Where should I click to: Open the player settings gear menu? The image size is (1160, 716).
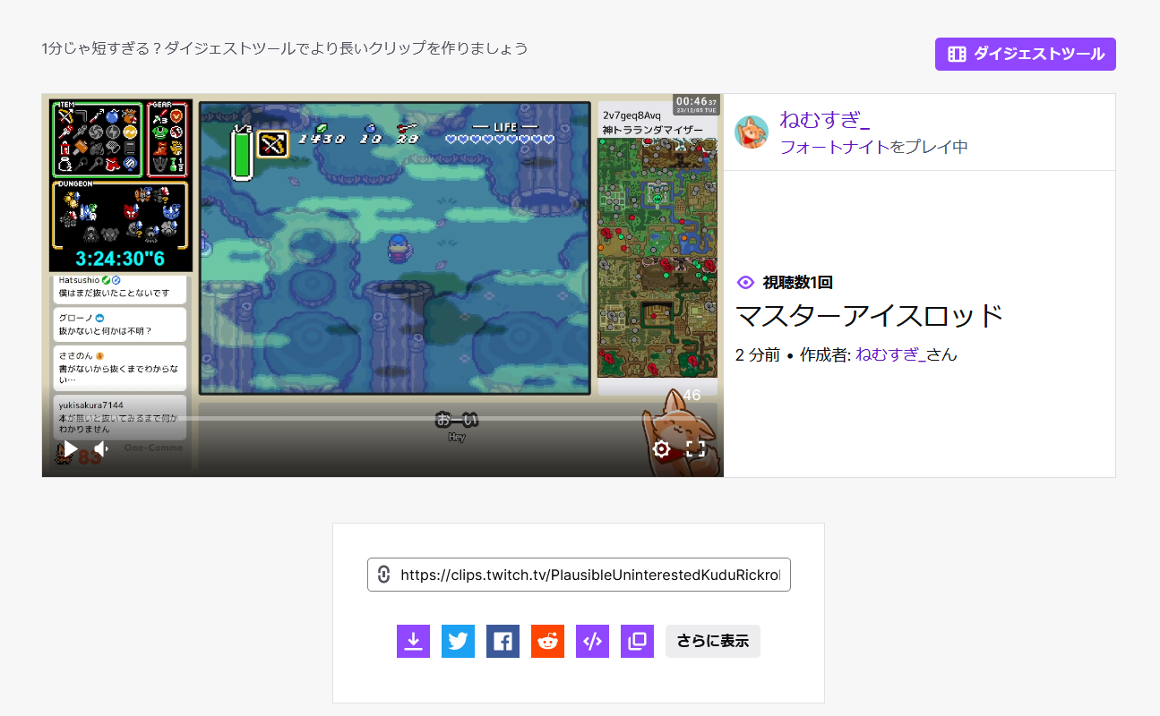click(x=661, y=447)
